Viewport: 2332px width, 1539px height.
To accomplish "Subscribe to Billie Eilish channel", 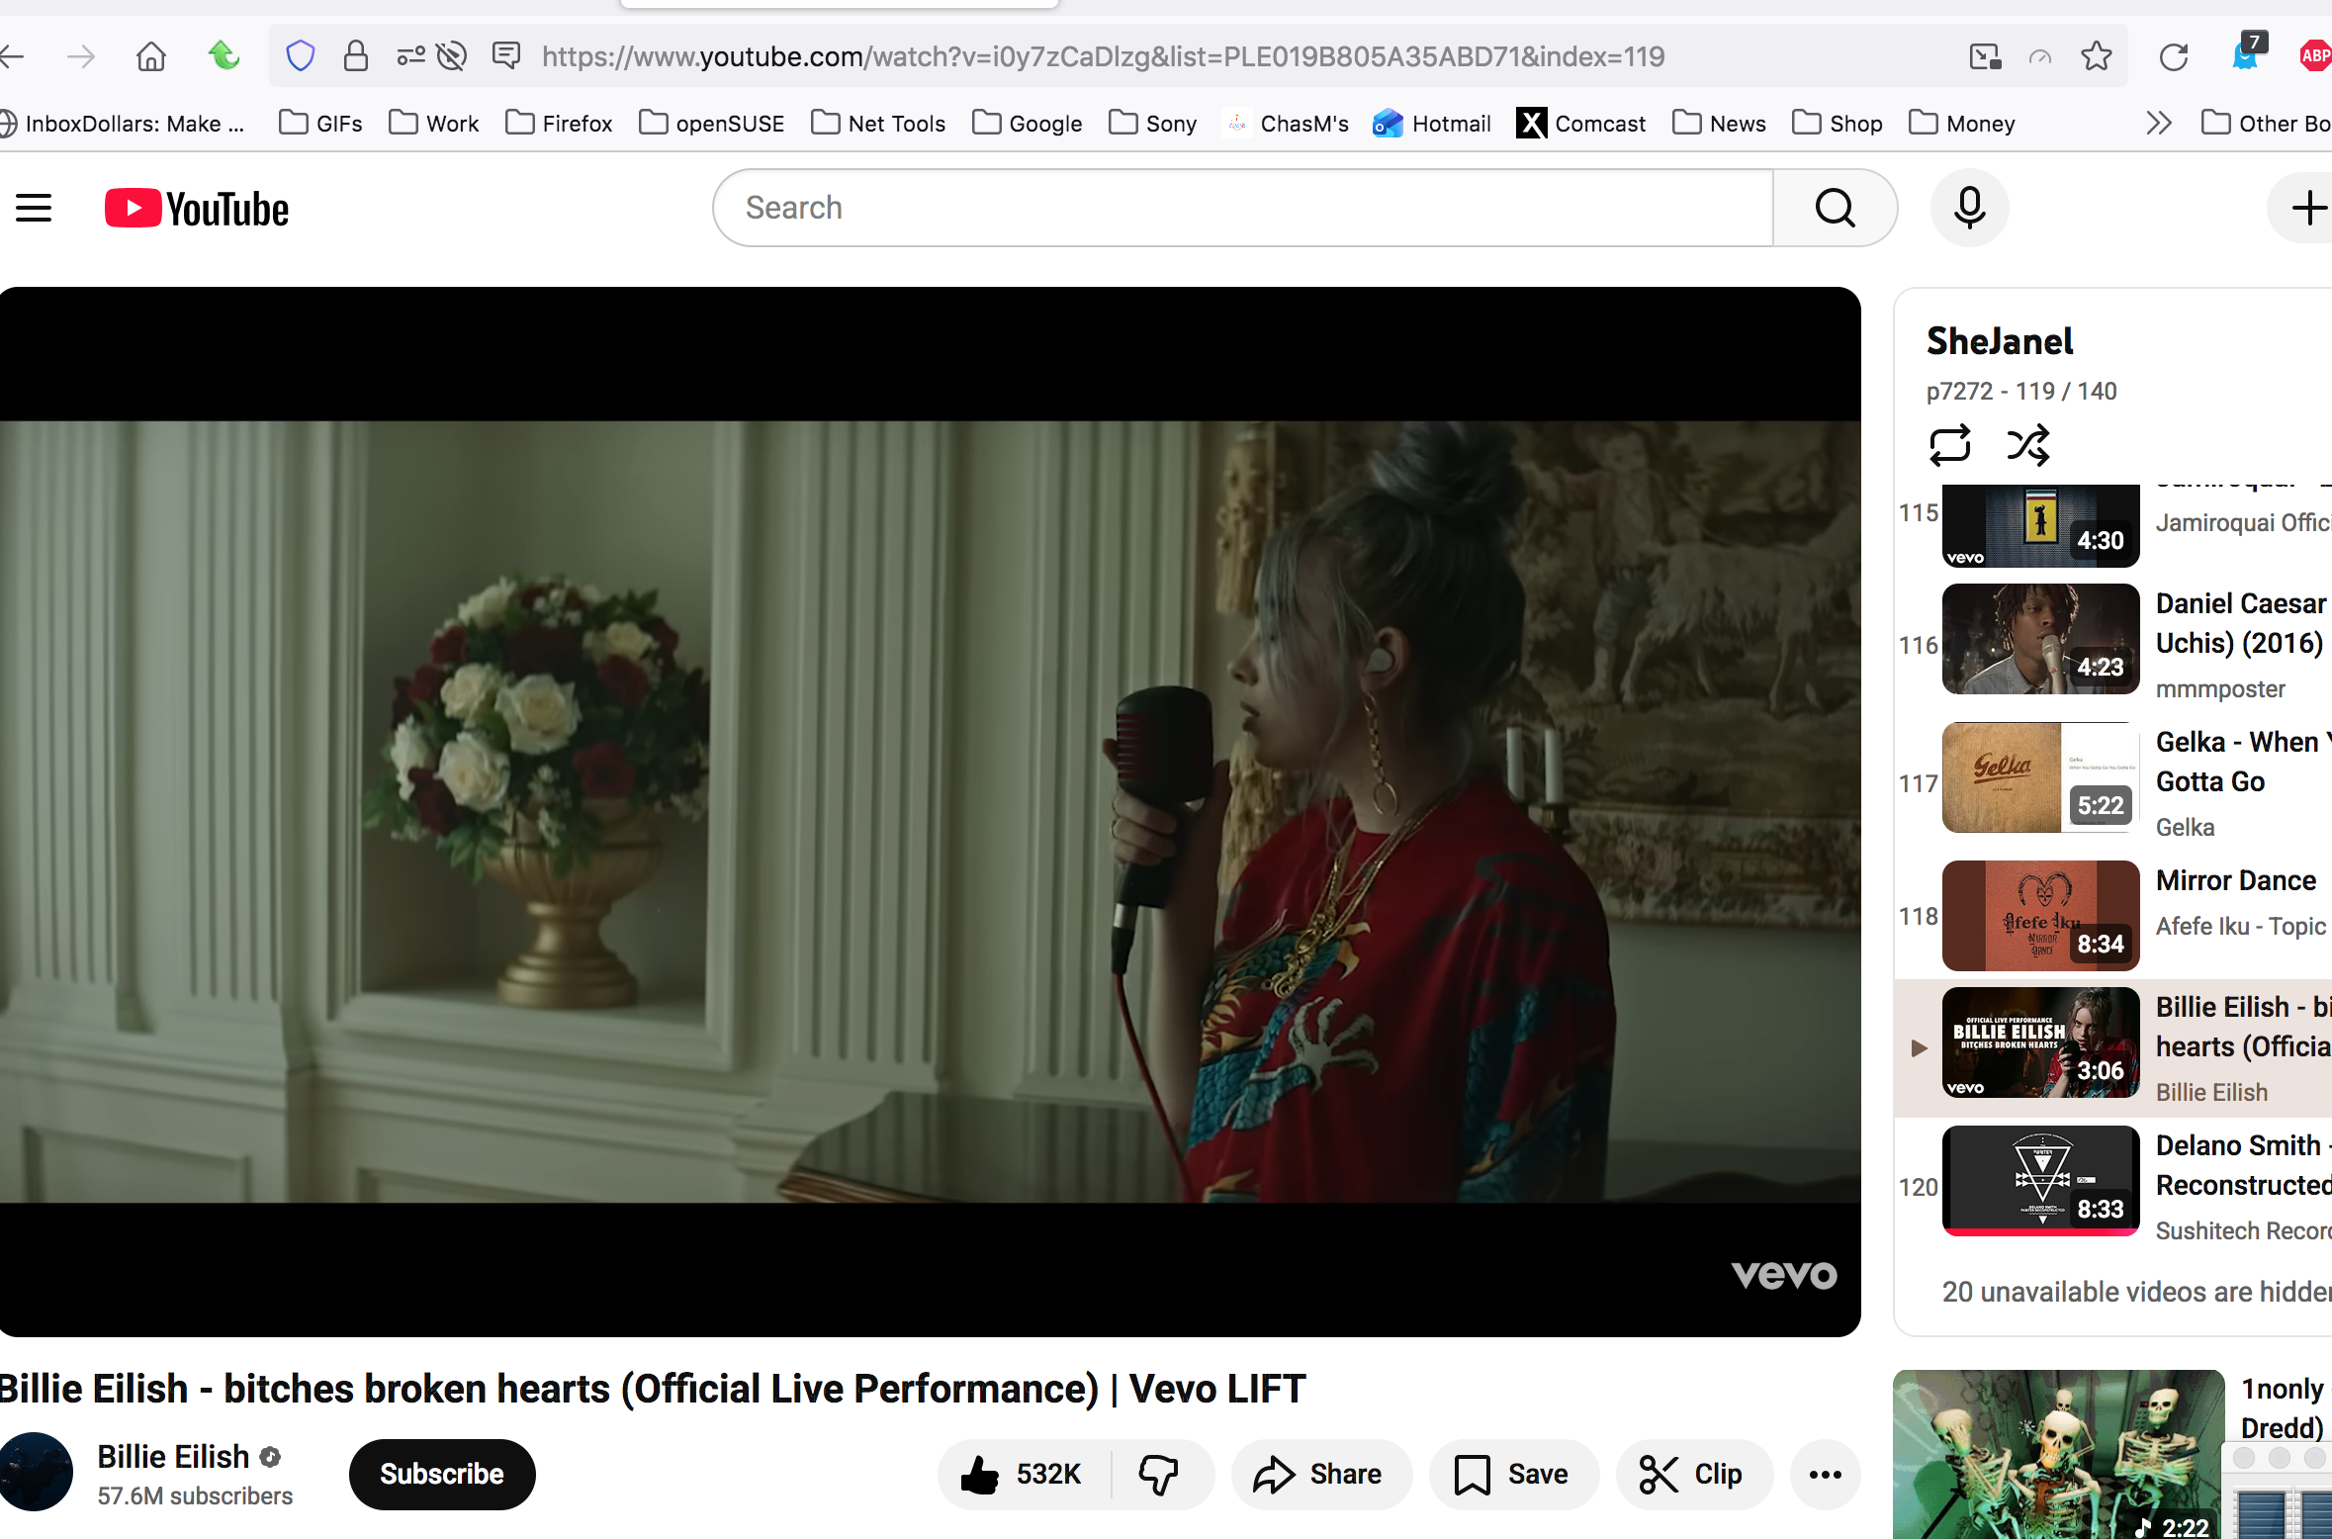I will 441,1474.
